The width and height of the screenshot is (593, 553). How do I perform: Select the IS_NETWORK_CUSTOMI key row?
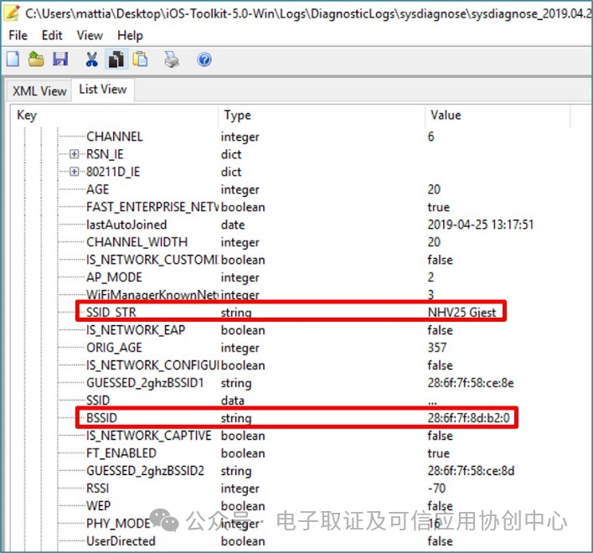pyautogui.click(x=152, y=260)
